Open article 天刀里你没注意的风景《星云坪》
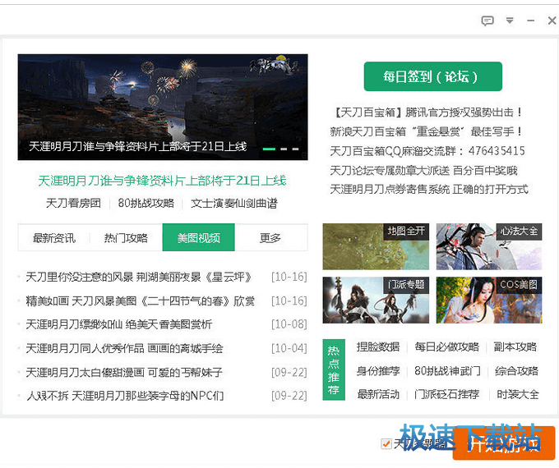 [139, 277]
